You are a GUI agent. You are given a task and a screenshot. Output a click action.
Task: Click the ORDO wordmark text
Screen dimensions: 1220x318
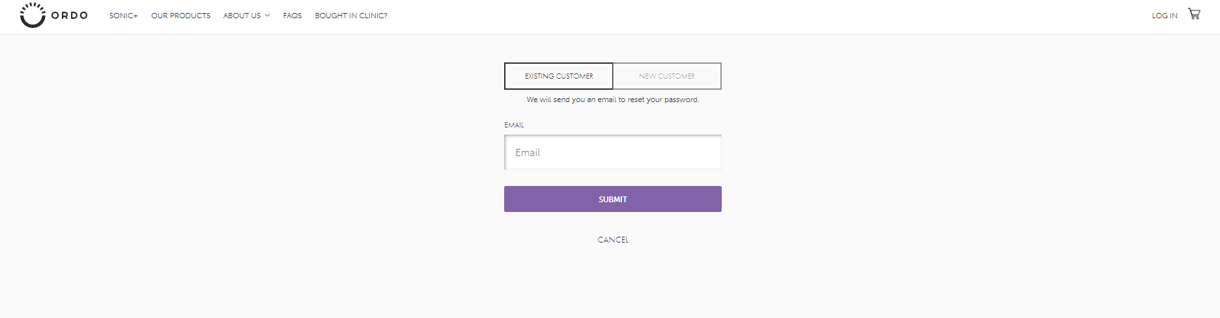(x=70, y=16)
